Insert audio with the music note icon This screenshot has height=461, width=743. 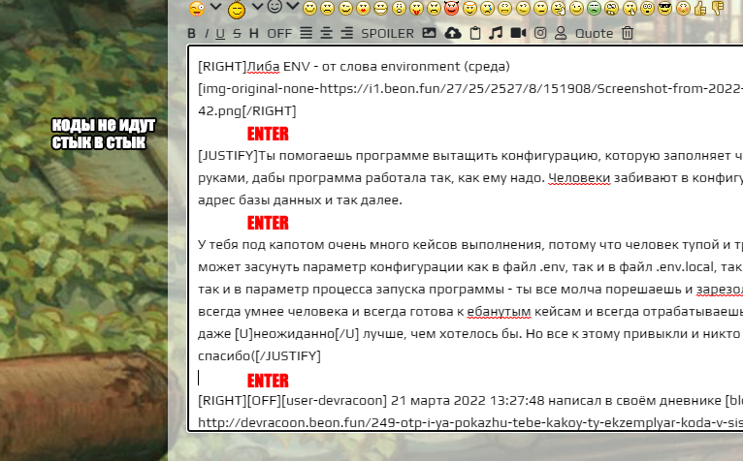pos(496,33)
